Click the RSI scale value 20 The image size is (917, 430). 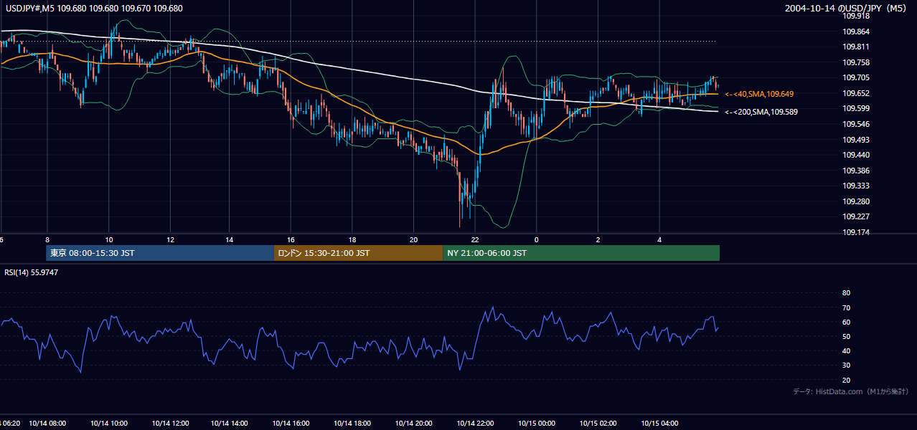pos(846,380)
